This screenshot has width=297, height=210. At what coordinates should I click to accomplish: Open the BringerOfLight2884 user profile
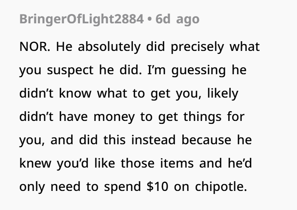tap(81, 20)
